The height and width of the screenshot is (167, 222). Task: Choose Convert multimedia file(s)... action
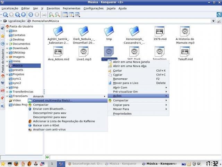(68, 101)
